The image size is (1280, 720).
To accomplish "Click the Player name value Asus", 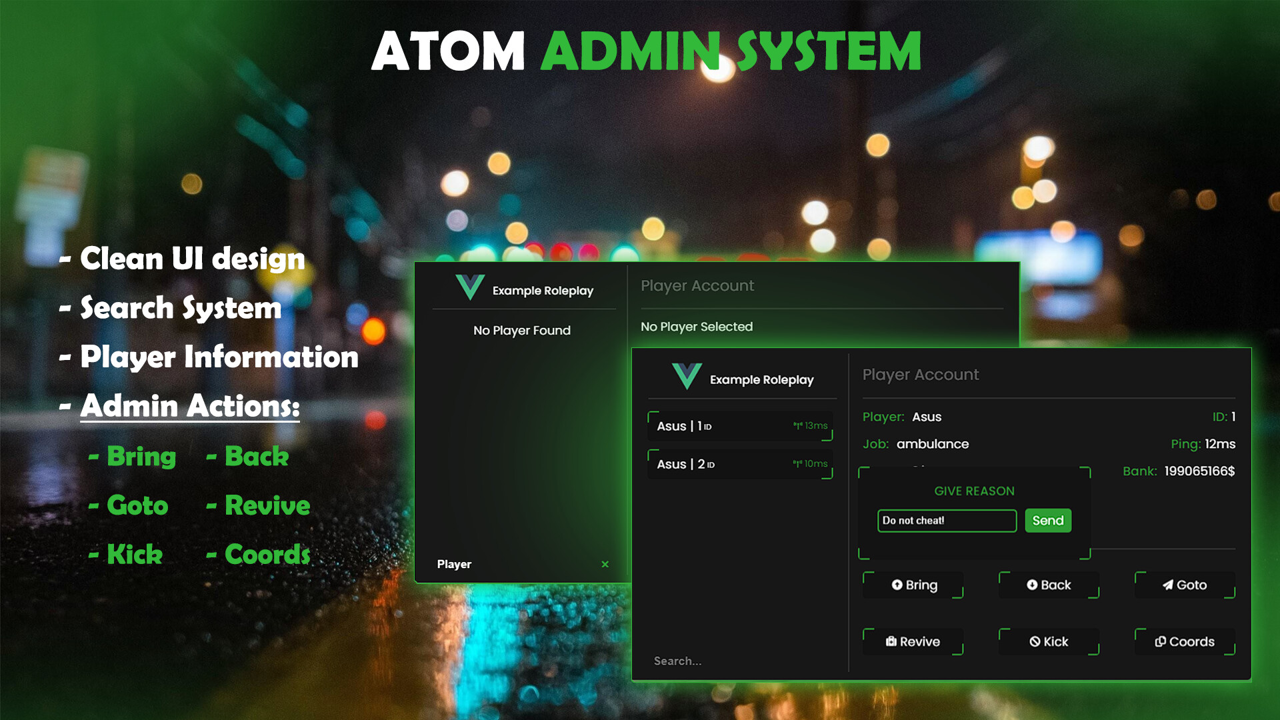I will (927, 417).
